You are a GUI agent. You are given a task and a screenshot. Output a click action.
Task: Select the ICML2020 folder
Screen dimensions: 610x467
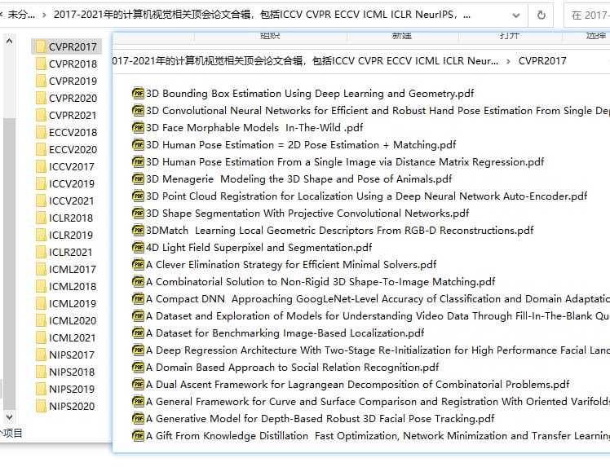[x=66, y=320]
